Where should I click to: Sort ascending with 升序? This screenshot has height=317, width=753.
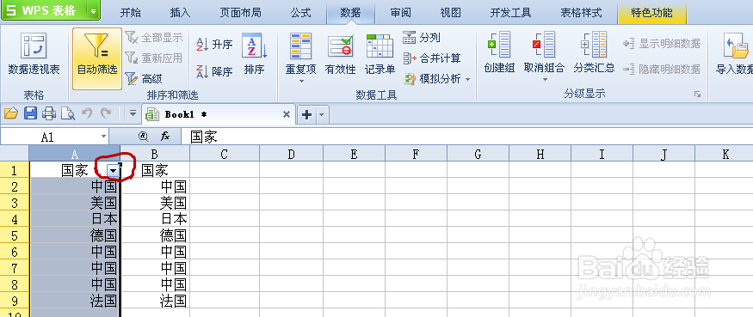coord(214,45)
